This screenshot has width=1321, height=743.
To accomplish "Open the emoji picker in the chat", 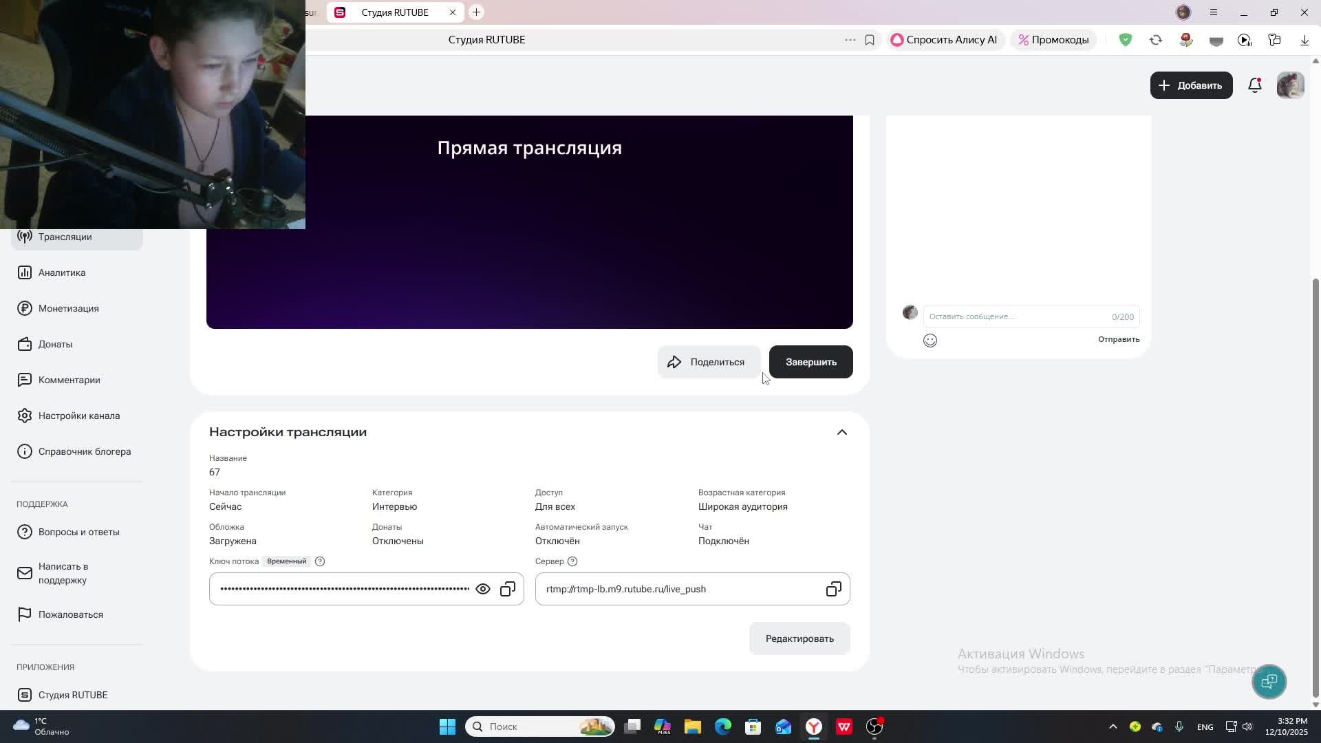I will click(x=930, y=341).
